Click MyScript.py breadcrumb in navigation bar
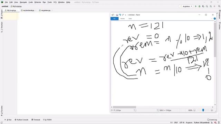This screenshot has height=124, width=221. tap(16, 6)
